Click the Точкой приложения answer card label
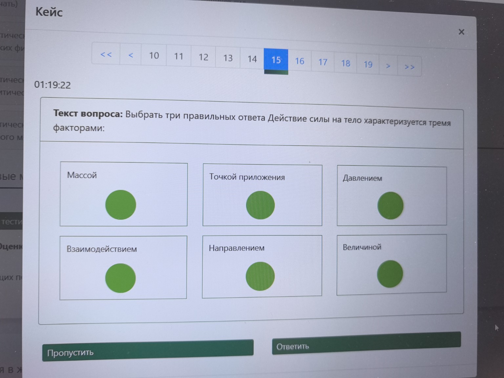This screenshot has width=504, height=378. [x=247, y=177]
